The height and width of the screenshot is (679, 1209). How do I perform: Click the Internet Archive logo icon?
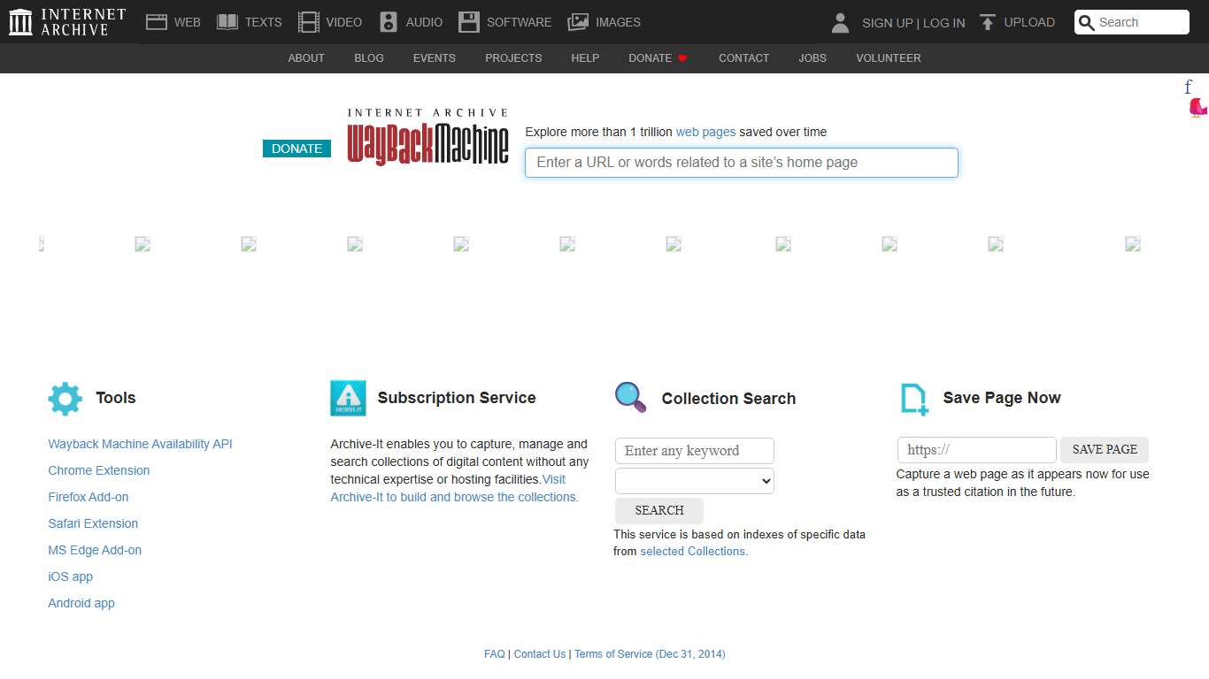point(20,22)
